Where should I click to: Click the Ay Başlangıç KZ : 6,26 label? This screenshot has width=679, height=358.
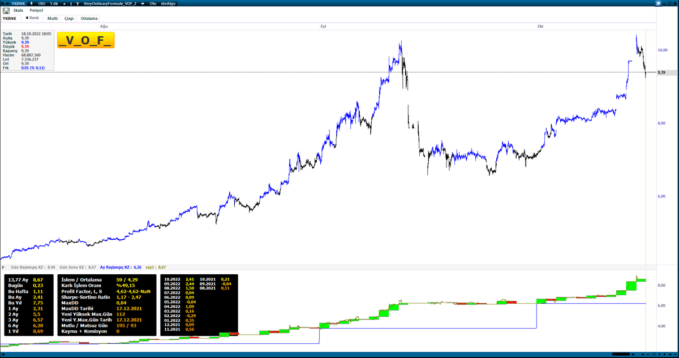[121, 267]
